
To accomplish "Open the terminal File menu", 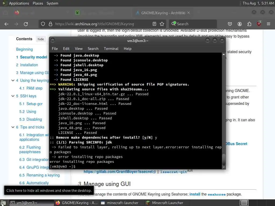I will coord(55,49).
